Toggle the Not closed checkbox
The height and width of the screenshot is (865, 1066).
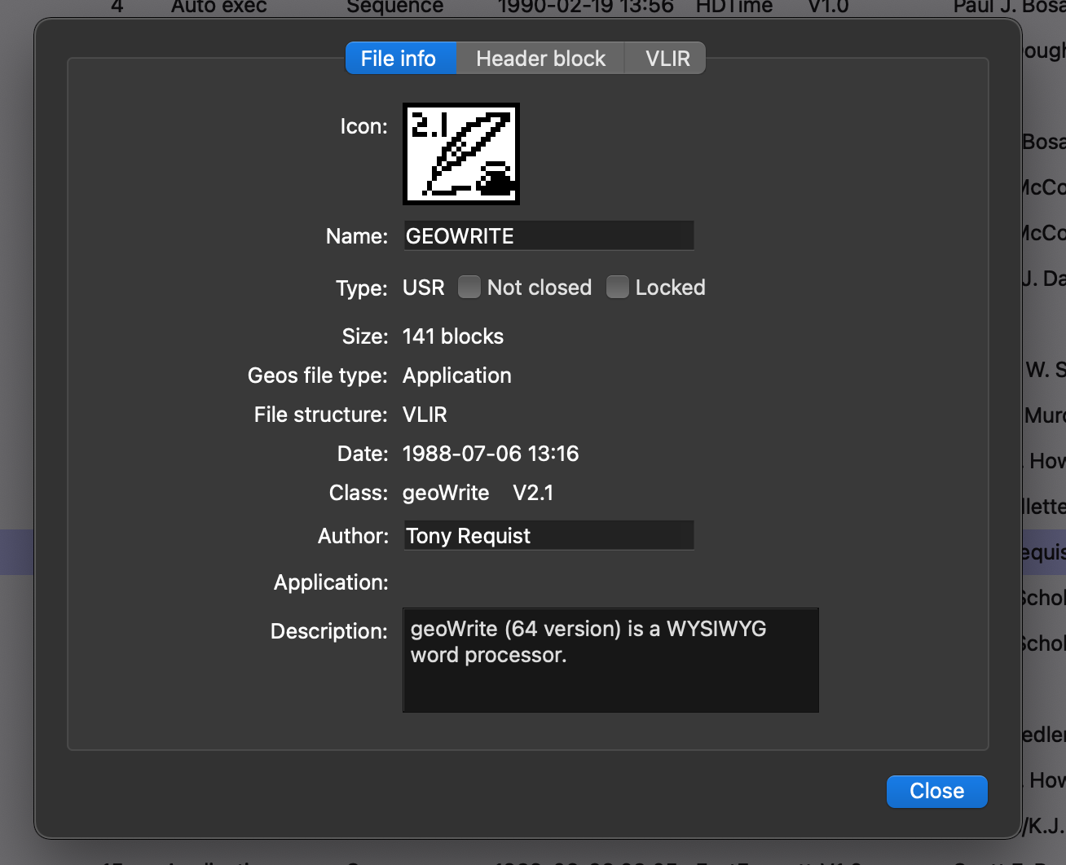point(469,287)
